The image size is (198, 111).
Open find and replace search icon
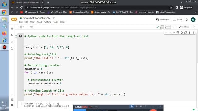[12, 35]
